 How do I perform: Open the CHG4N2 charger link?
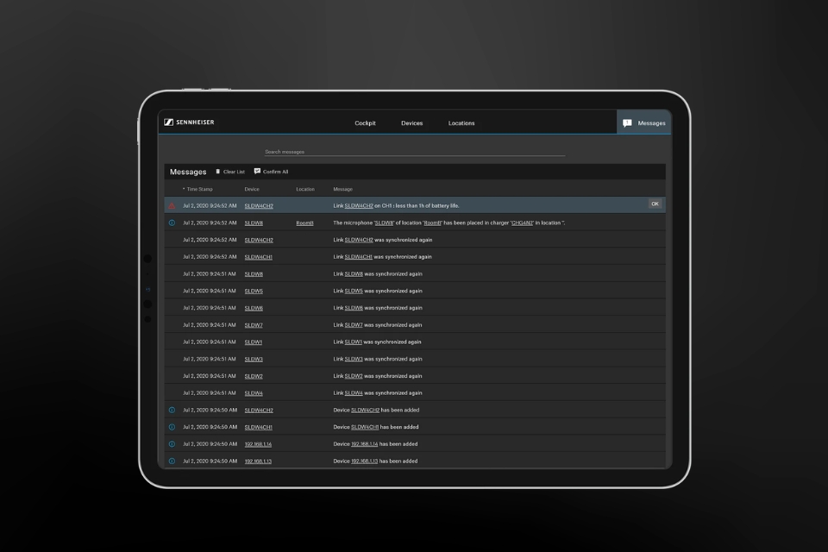coord(523,223)
